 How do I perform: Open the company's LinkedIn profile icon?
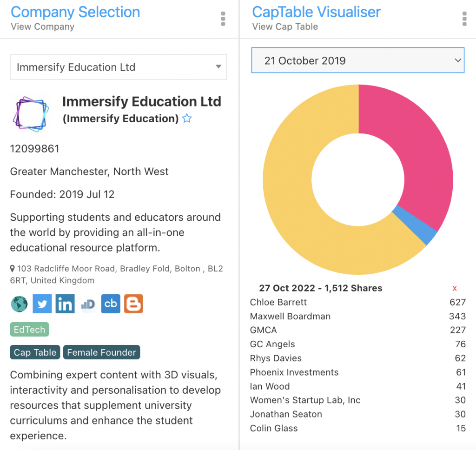65,304
